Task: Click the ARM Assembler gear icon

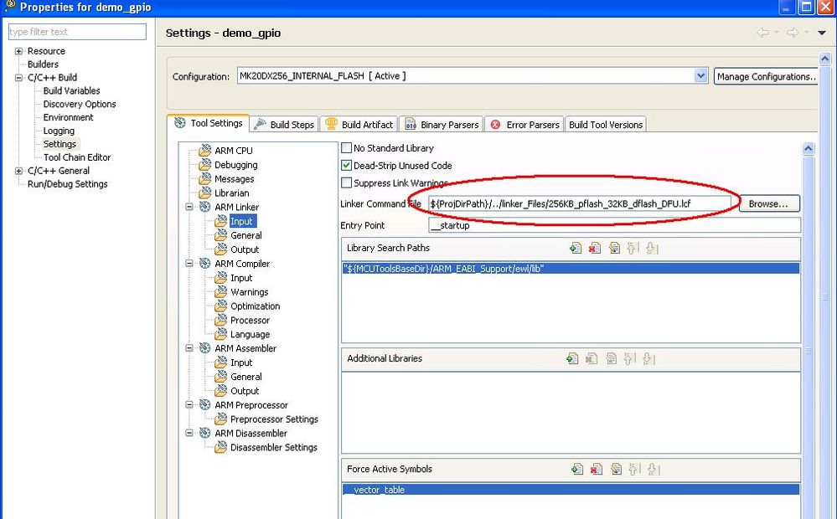Action: tap(205, 347)
